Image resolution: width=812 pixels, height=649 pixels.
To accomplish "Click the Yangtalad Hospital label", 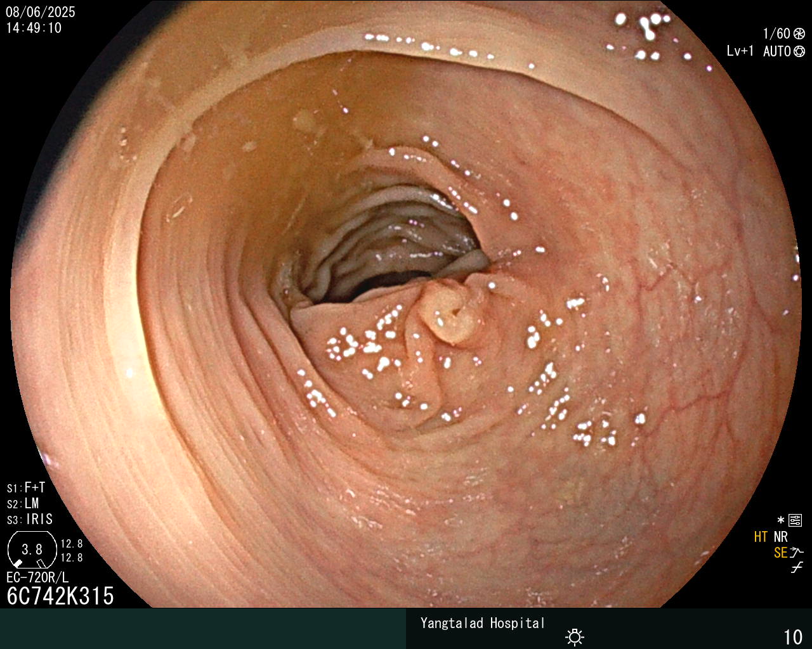I will pos(483,623).
